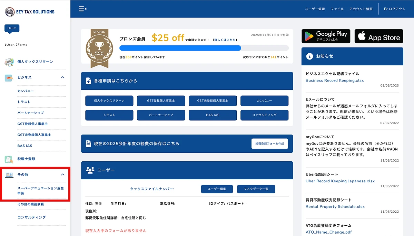Screen dimensions: 414x236
Task: Click the EZY Tax Solutions logo
Action: point(30,12)
